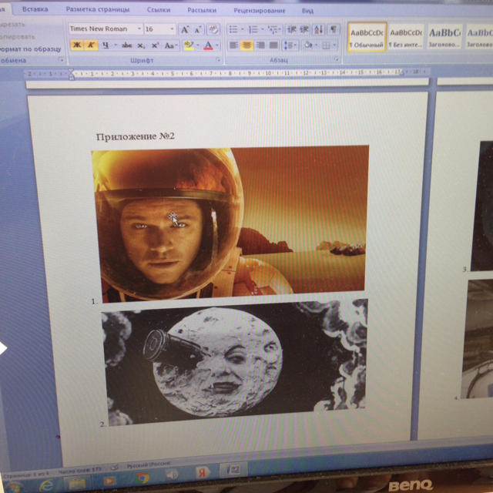Click the Вырезать command

tap(12, 24)
